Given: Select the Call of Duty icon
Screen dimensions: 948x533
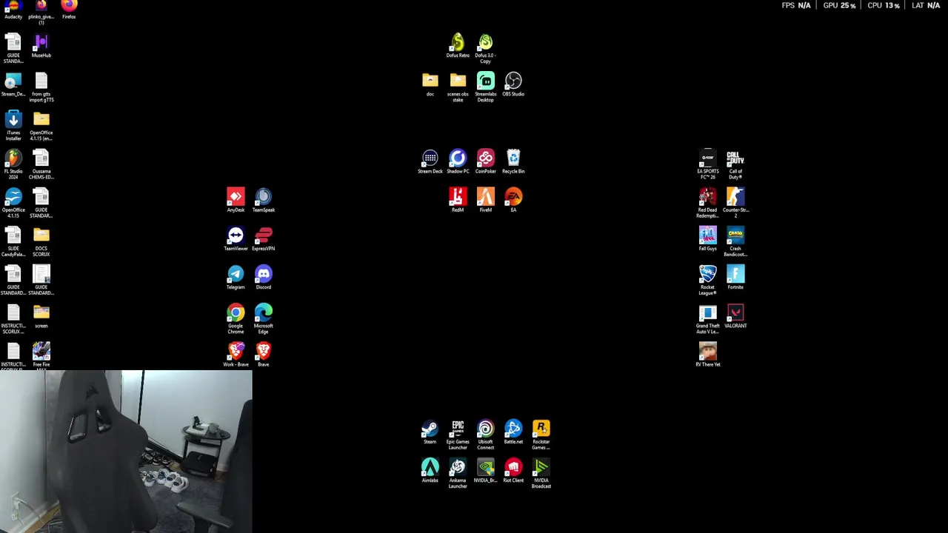Looking at the screenshot, I should point(735,164).
